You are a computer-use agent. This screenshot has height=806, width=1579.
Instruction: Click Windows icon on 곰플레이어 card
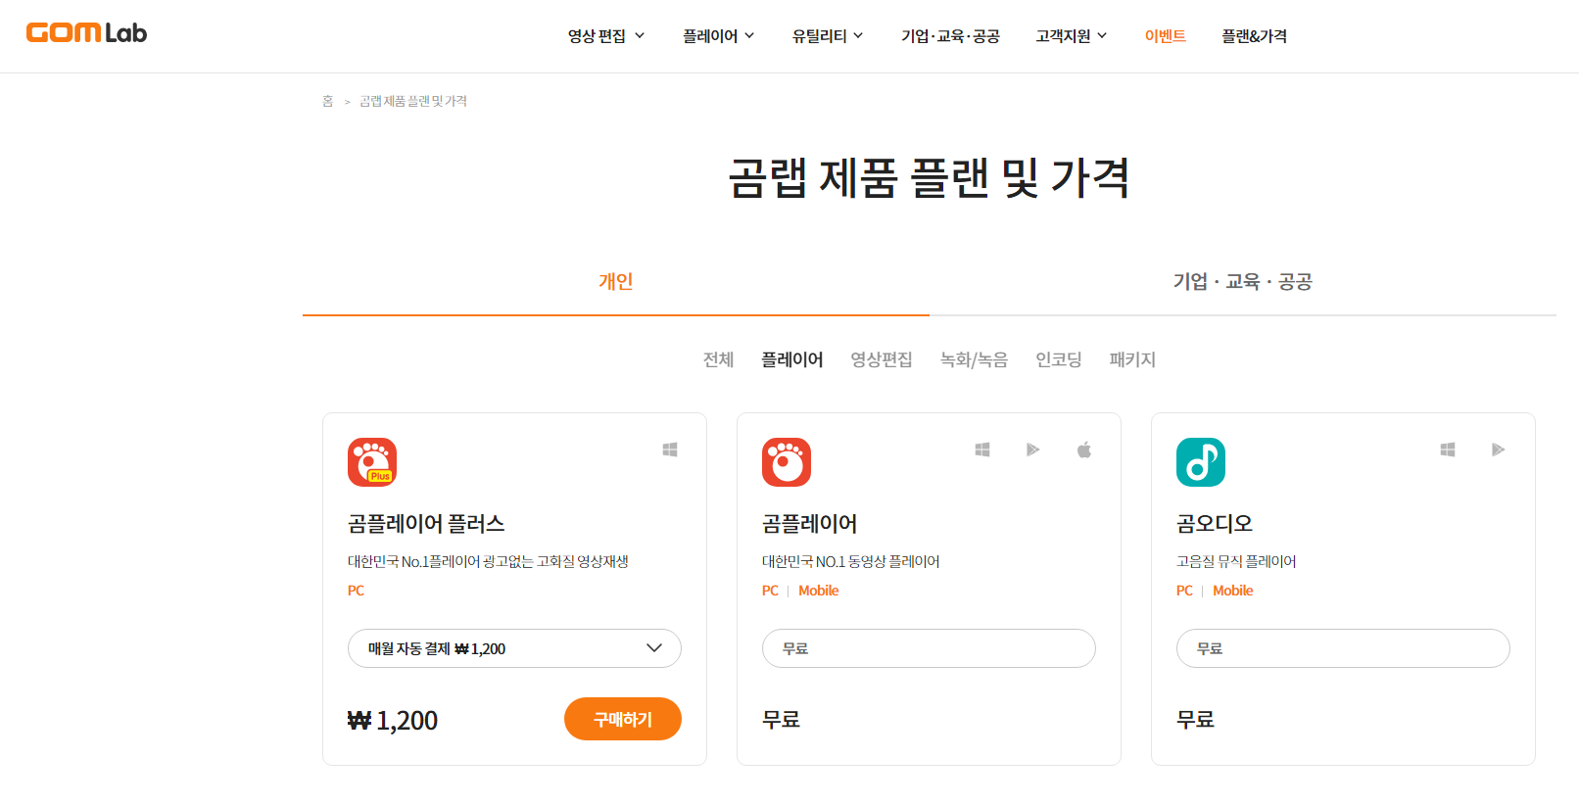(982, 450)
